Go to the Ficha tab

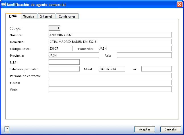[13, 16]
